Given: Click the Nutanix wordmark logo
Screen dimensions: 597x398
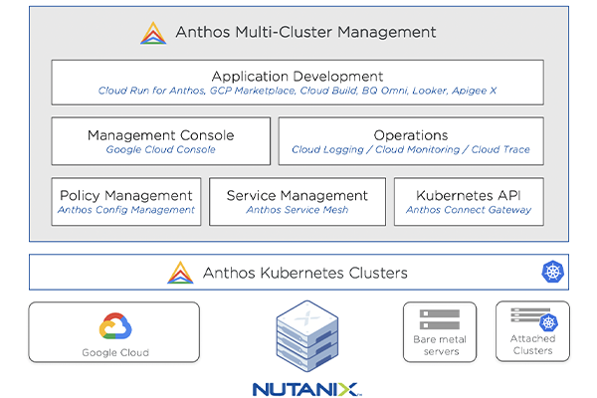Looking at the screenshot, I should pyautogui.click(x=305, y=387).
